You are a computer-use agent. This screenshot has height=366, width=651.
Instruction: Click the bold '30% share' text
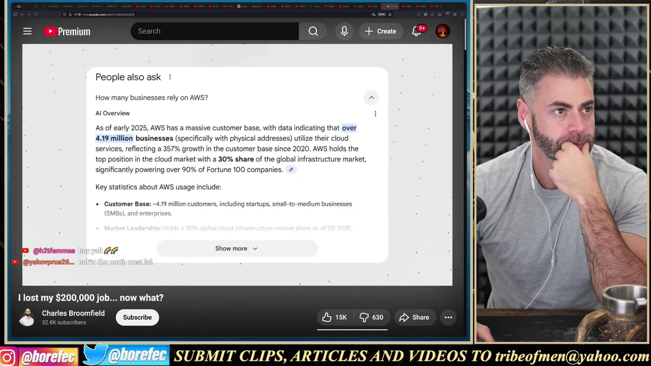236,159
